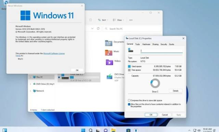The height and width of the screenshot is (132, 219).
Task: Open the View dropdown in Explorer
Action: point(118,20)
